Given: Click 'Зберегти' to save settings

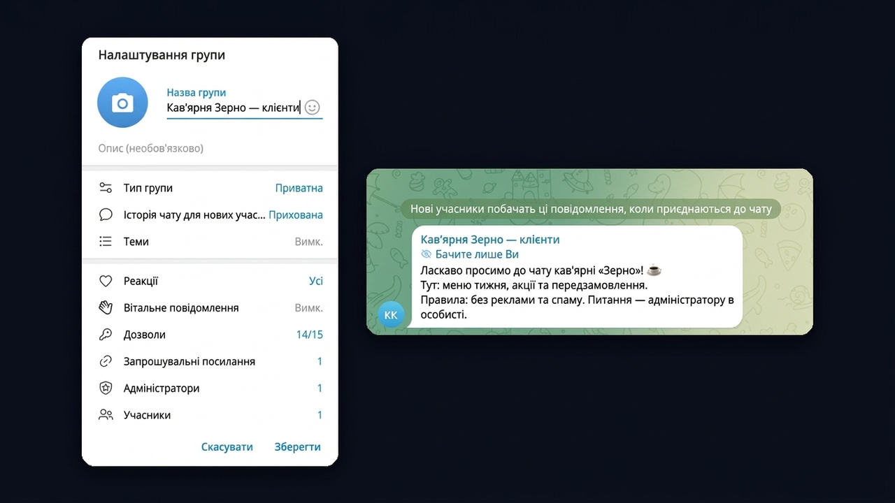Looking at the screenshot, I should (298, 447).
